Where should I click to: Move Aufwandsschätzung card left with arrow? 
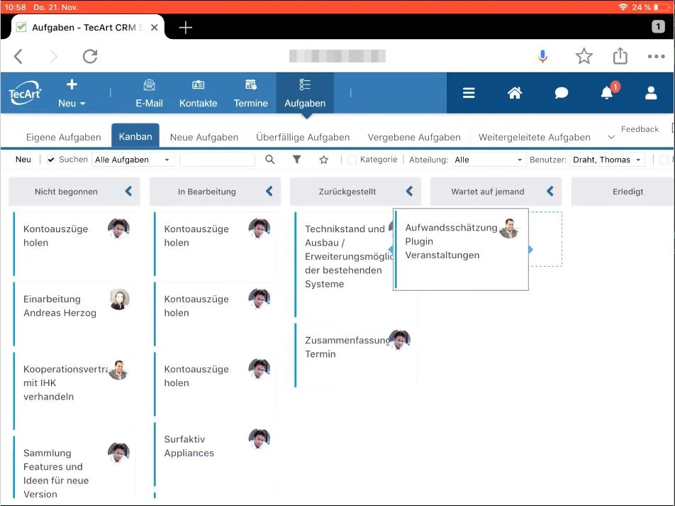click(391, 249)
